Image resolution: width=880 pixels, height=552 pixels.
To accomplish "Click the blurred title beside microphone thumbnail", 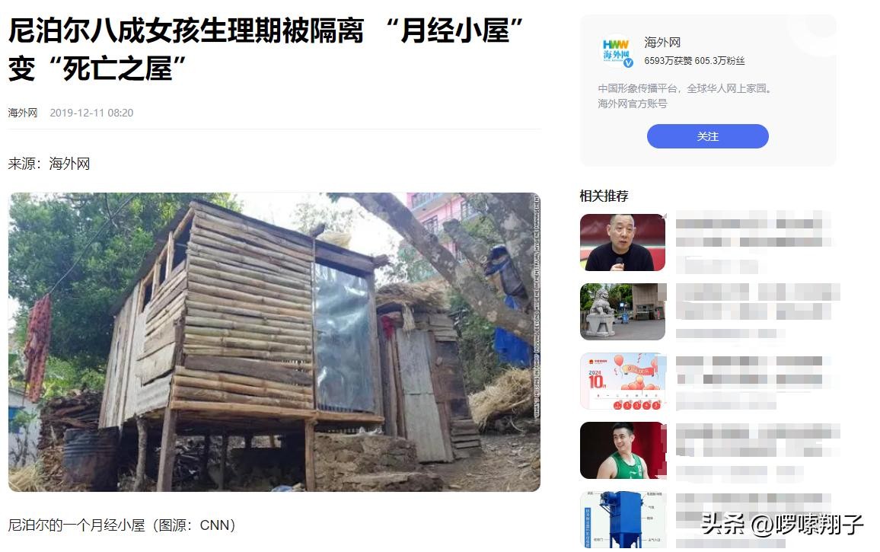I will (x=753, y=232).
